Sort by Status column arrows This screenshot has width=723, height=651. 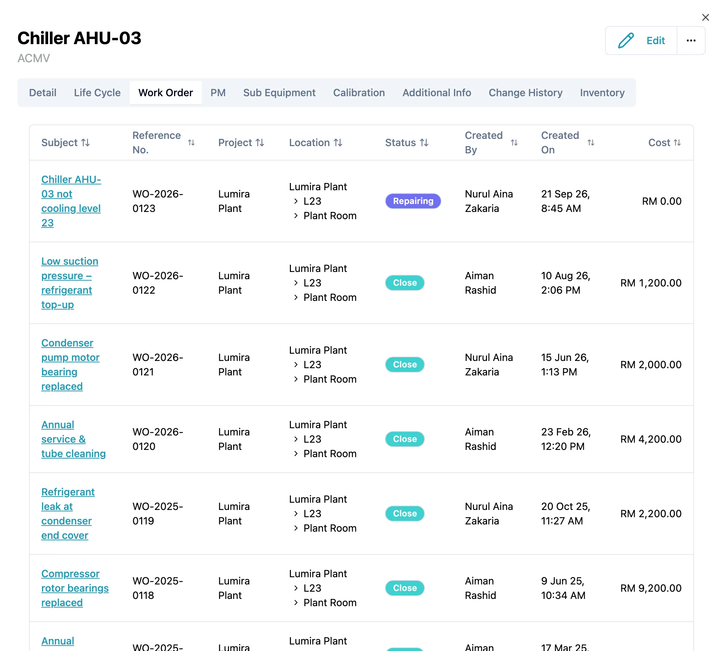tap(424, 142)
